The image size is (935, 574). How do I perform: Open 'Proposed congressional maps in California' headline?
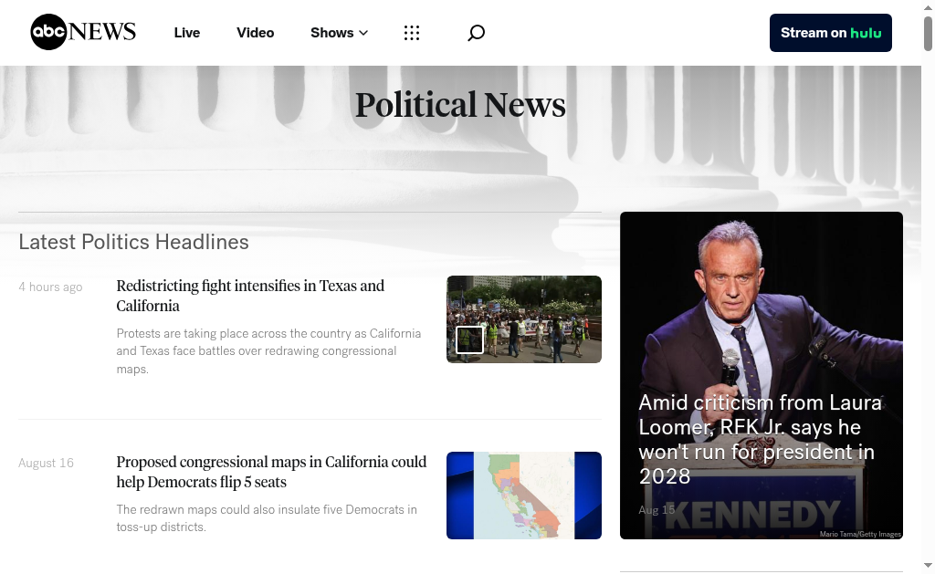(271, 472)
